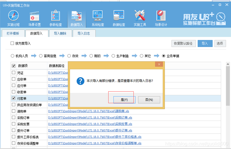This screenshot has height=149, width=231.
Task: Open the 参数检查 clipboard icon
Action: (56, 15)
